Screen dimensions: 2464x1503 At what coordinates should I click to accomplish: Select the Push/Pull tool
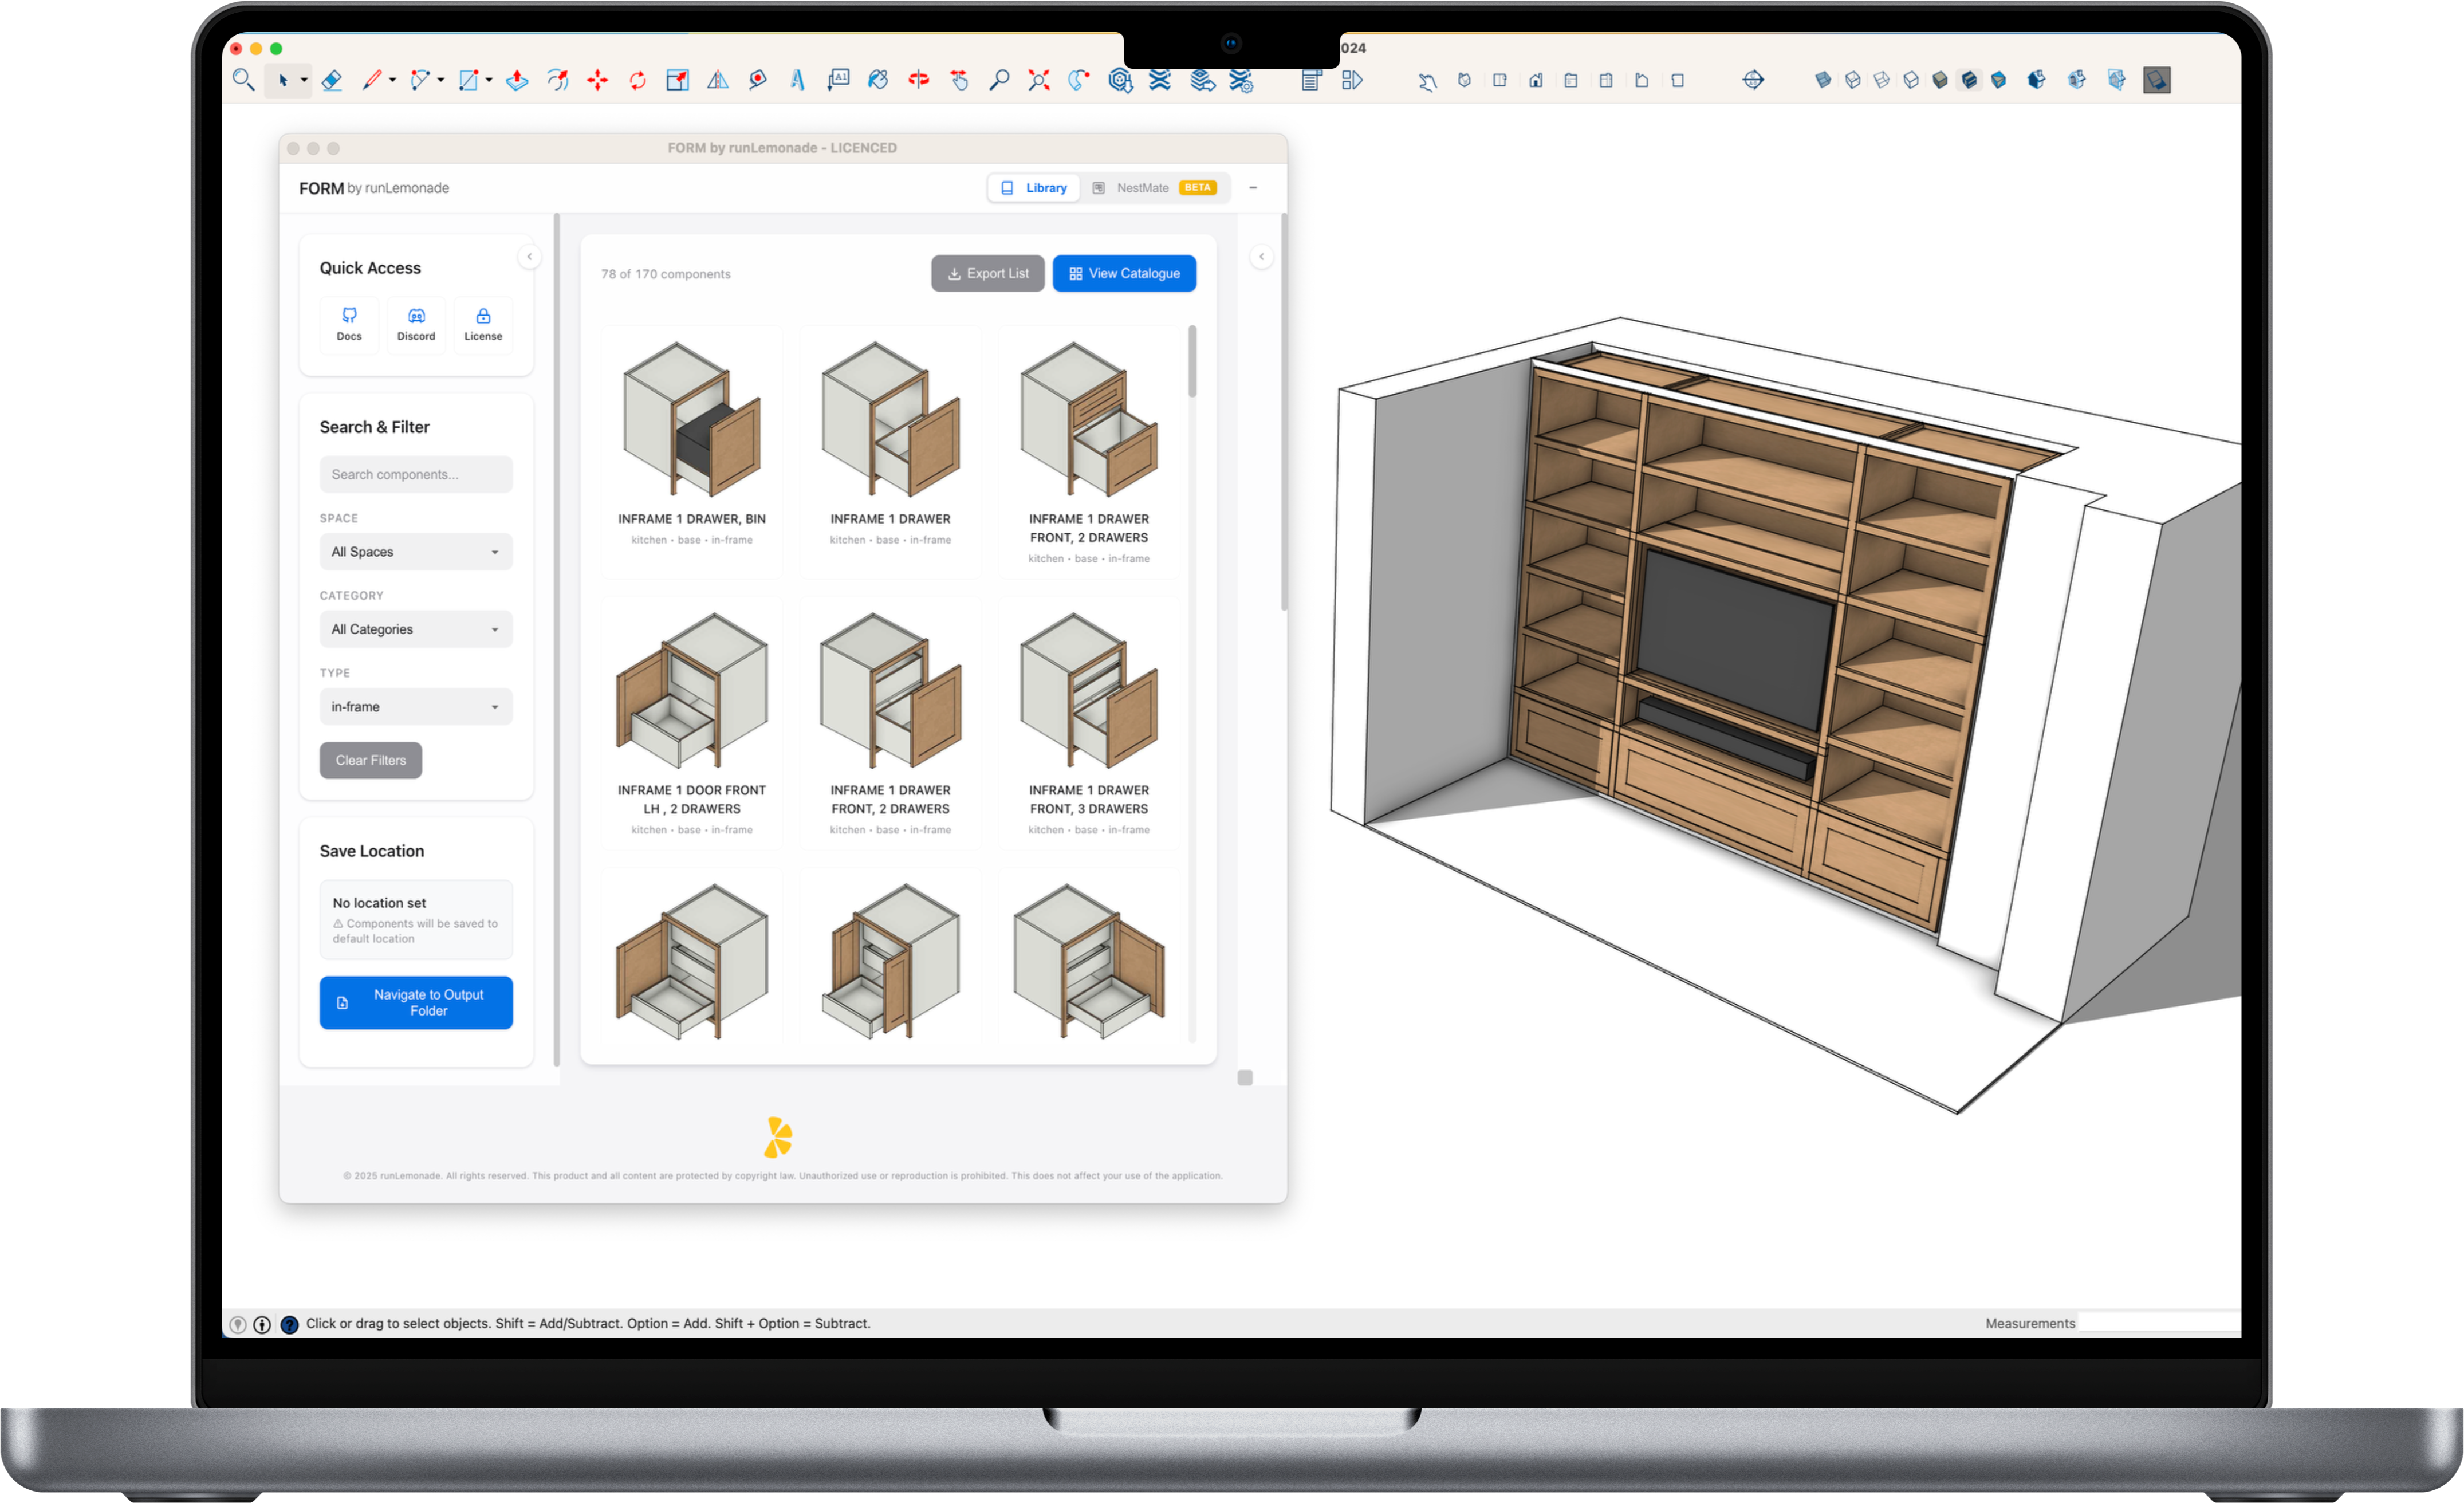tap(517, 80)
